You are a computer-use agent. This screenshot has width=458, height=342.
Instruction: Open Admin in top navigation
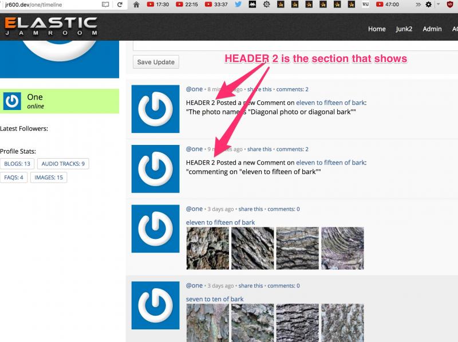[x=432, y=29]
